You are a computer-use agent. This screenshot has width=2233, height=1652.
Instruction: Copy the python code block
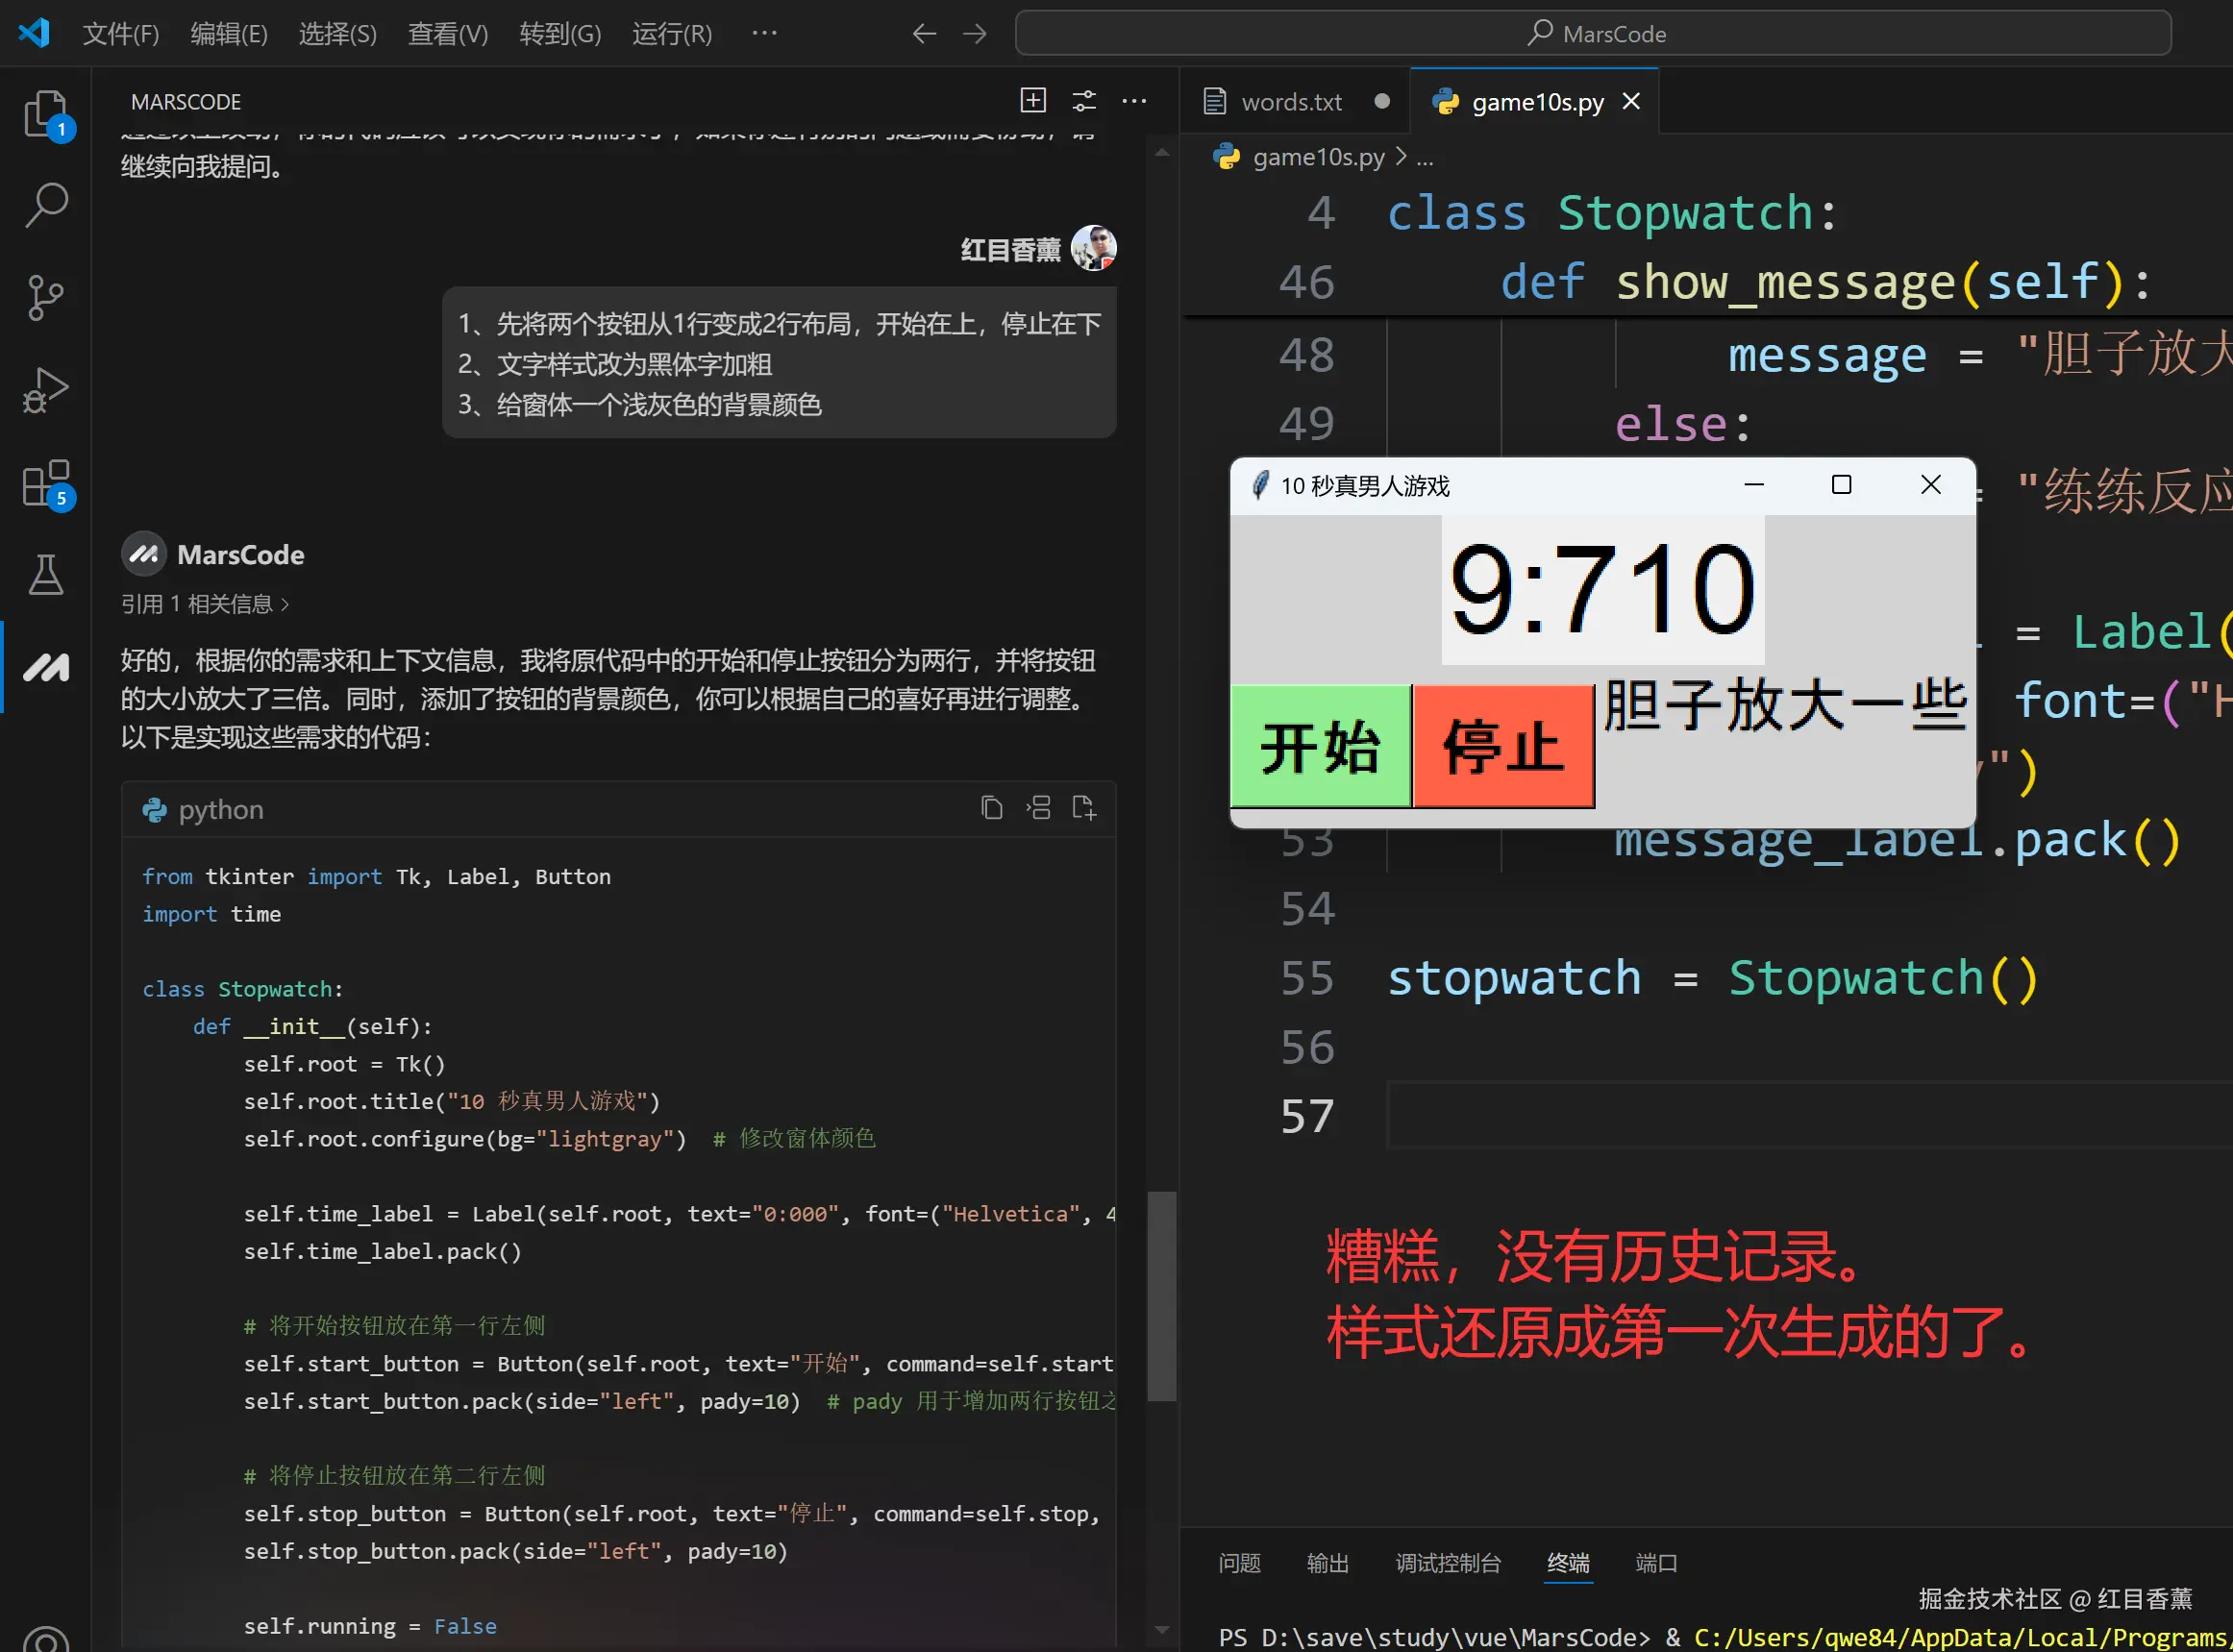click(x=991, y=808)
